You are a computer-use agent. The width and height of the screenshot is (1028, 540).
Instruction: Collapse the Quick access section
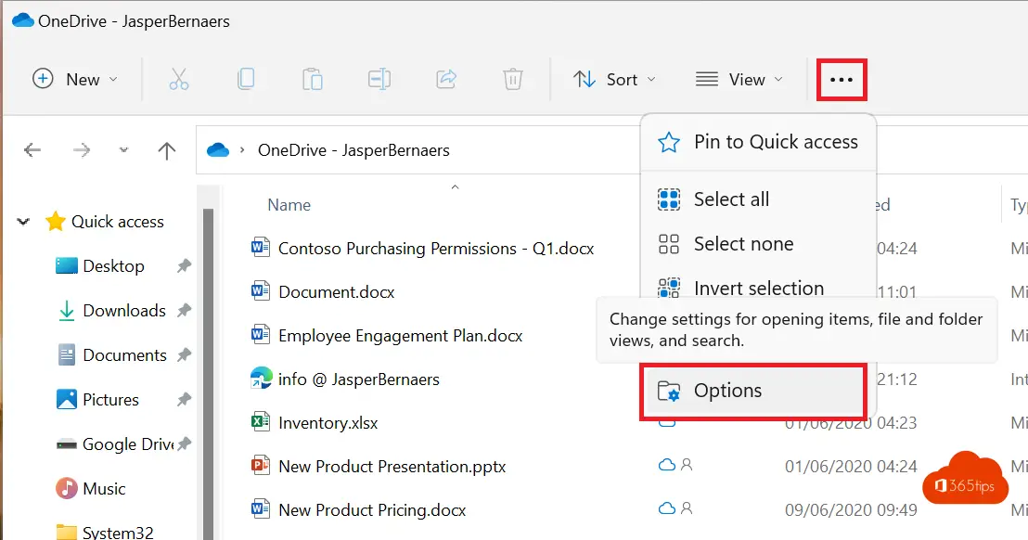point(22,221)
